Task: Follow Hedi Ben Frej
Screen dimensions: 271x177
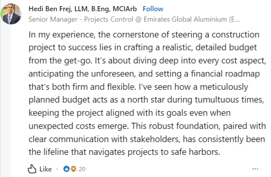Action: pyautogui.click(x=153, y=9)
